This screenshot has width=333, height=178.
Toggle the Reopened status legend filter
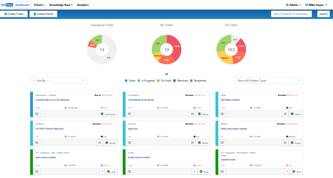point(198,81)
